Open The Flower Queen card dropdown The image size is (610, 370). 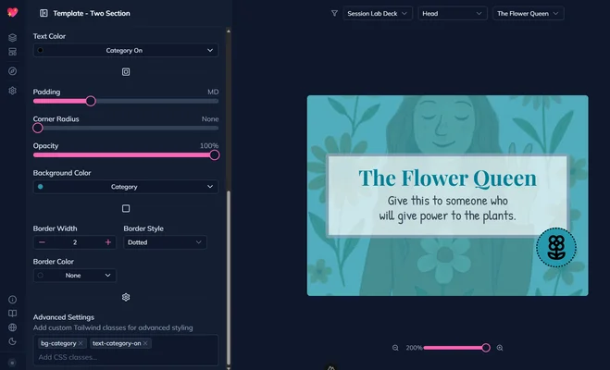coord(528,13)
